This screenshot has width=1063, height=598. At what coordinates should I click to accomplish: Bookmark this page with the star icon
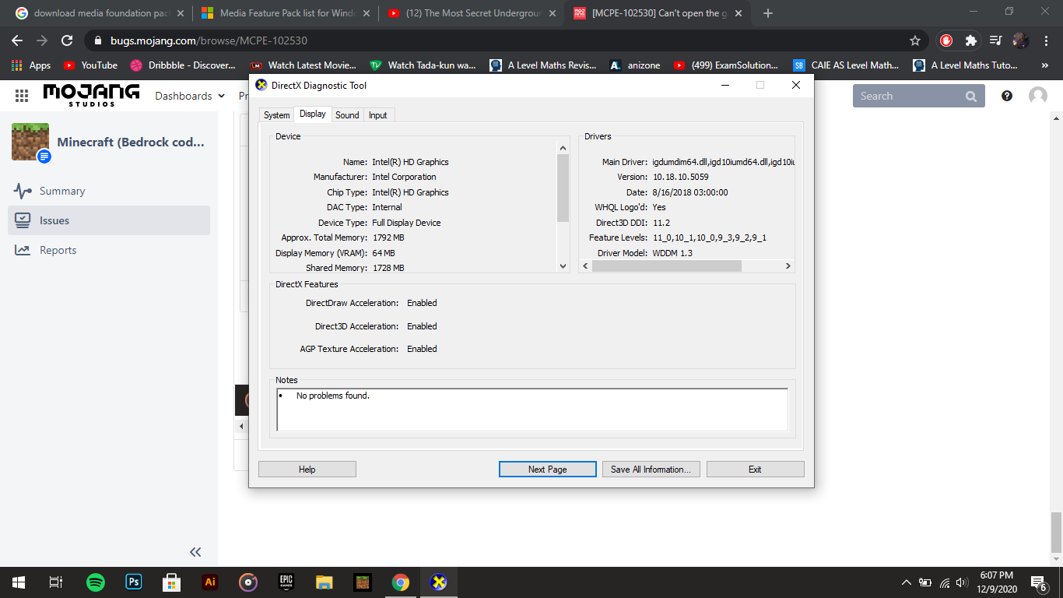(x=915, y=40)
